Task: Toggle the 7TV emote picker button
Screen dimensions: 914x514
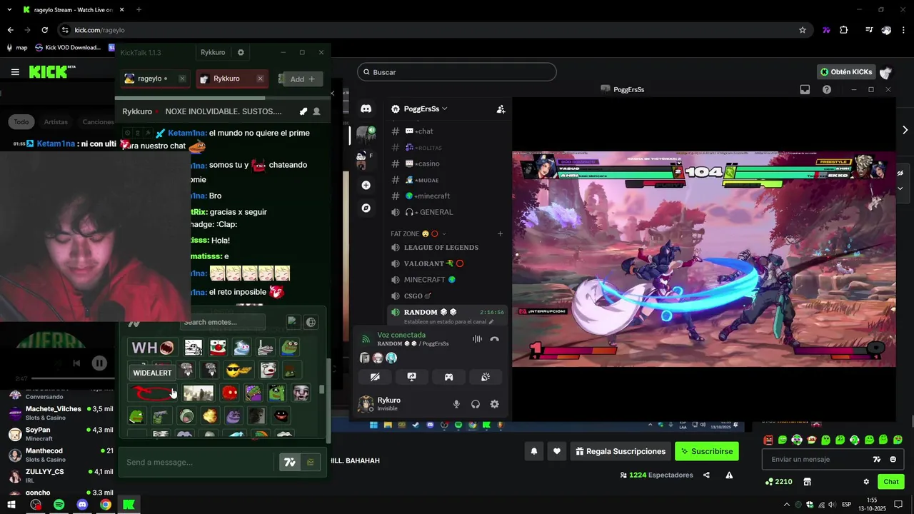Action: point(290,462)
